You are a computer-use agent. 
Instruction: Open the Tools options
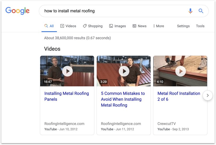coord(200,26)
